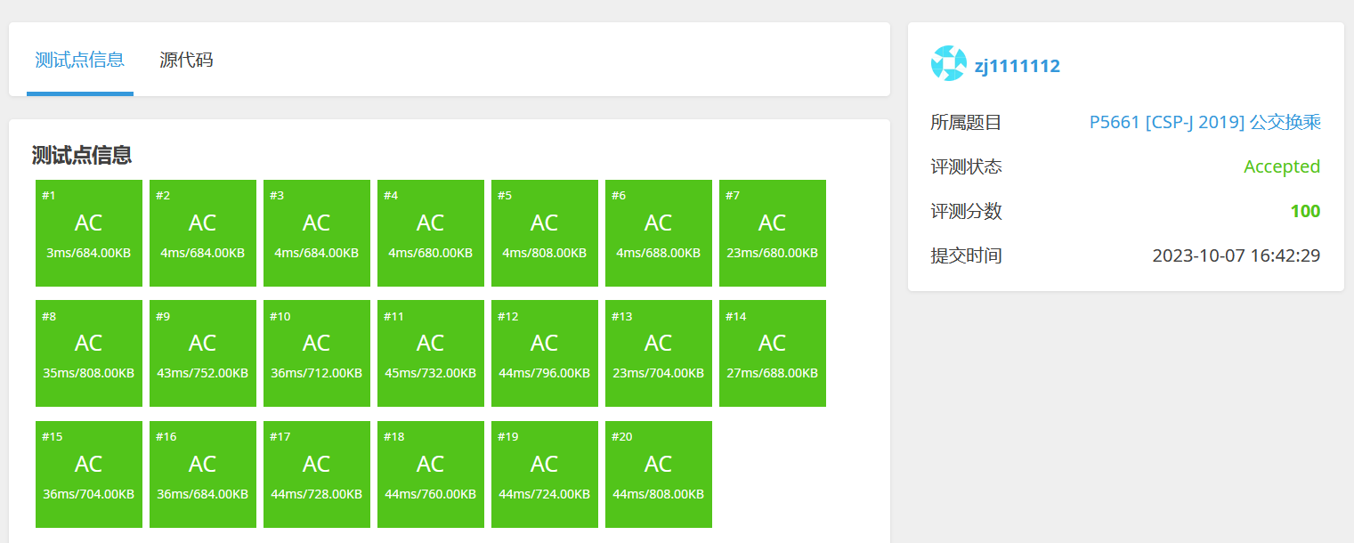Select test case #10 AC block
Screen dimensions: 1354x543
[317, 353]
